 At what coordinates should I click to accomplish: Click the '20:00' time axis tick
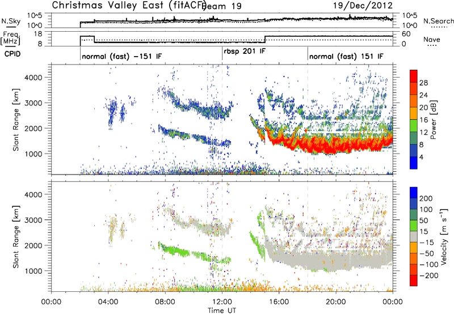click(336, 302)
